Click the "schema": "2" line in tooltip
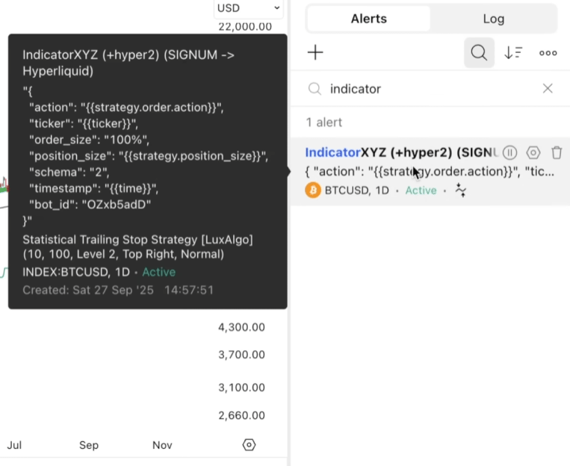Viewport: 570px width, 466px height. (x=69, y=172)
